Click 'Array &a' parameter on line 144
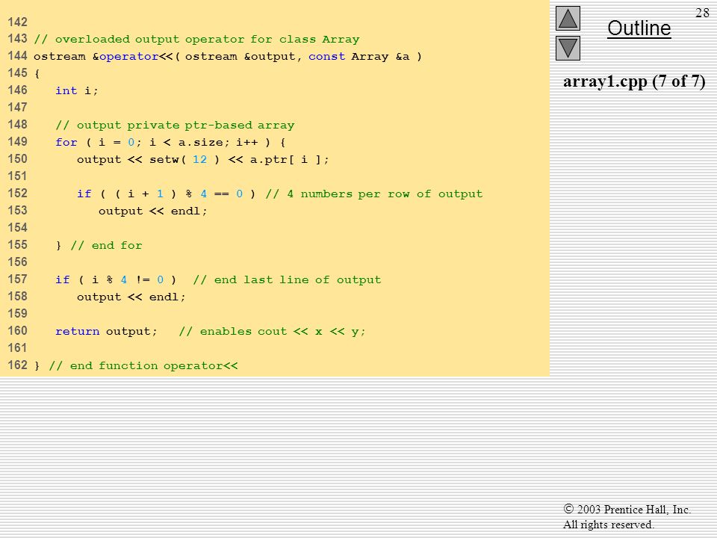717x538 pixels. [x=380, y=56]
